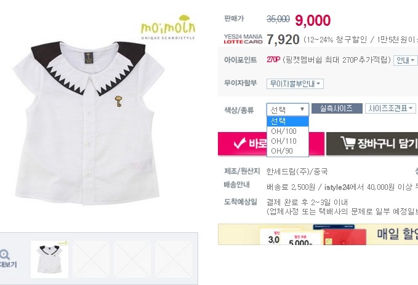
Task: Click the second empty thumbnail placeholder
Action: (132, 259)
